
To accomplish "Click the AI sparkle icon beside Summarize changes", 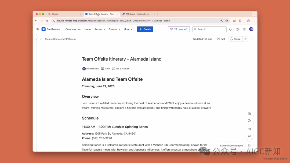I will 249,146.
